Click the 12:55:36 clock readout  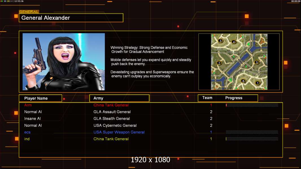click(19, 1)
